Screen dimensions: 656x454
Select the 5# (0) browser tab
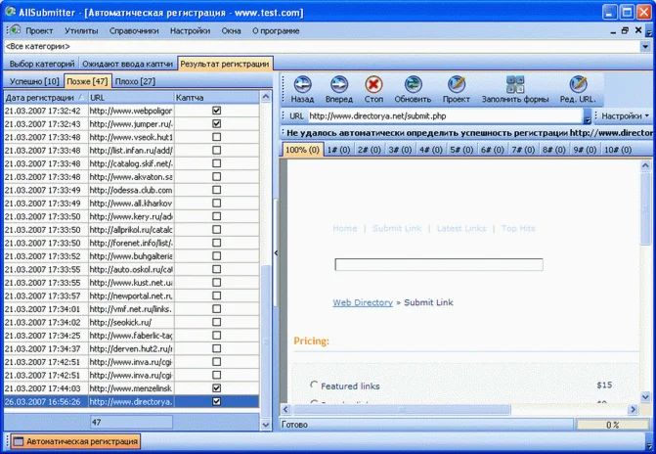[x=461, y=150]
